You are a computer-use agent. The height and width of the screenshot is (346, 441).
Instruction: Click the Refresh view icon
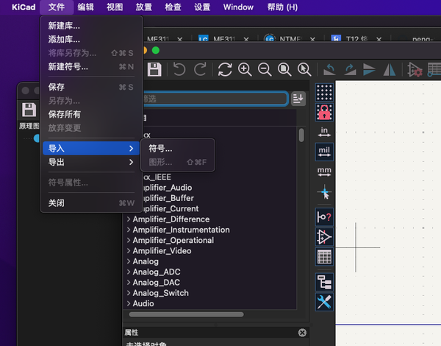(x=225, y=69)
